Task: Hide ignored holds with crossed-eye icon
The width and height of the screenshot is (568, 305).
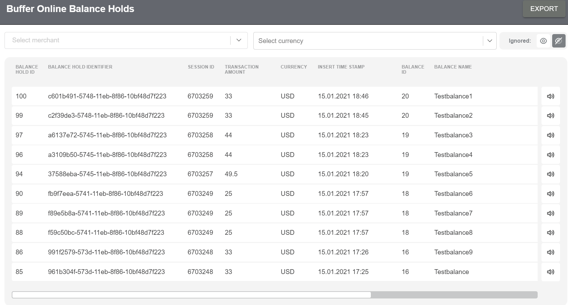Action: (558, 41)
